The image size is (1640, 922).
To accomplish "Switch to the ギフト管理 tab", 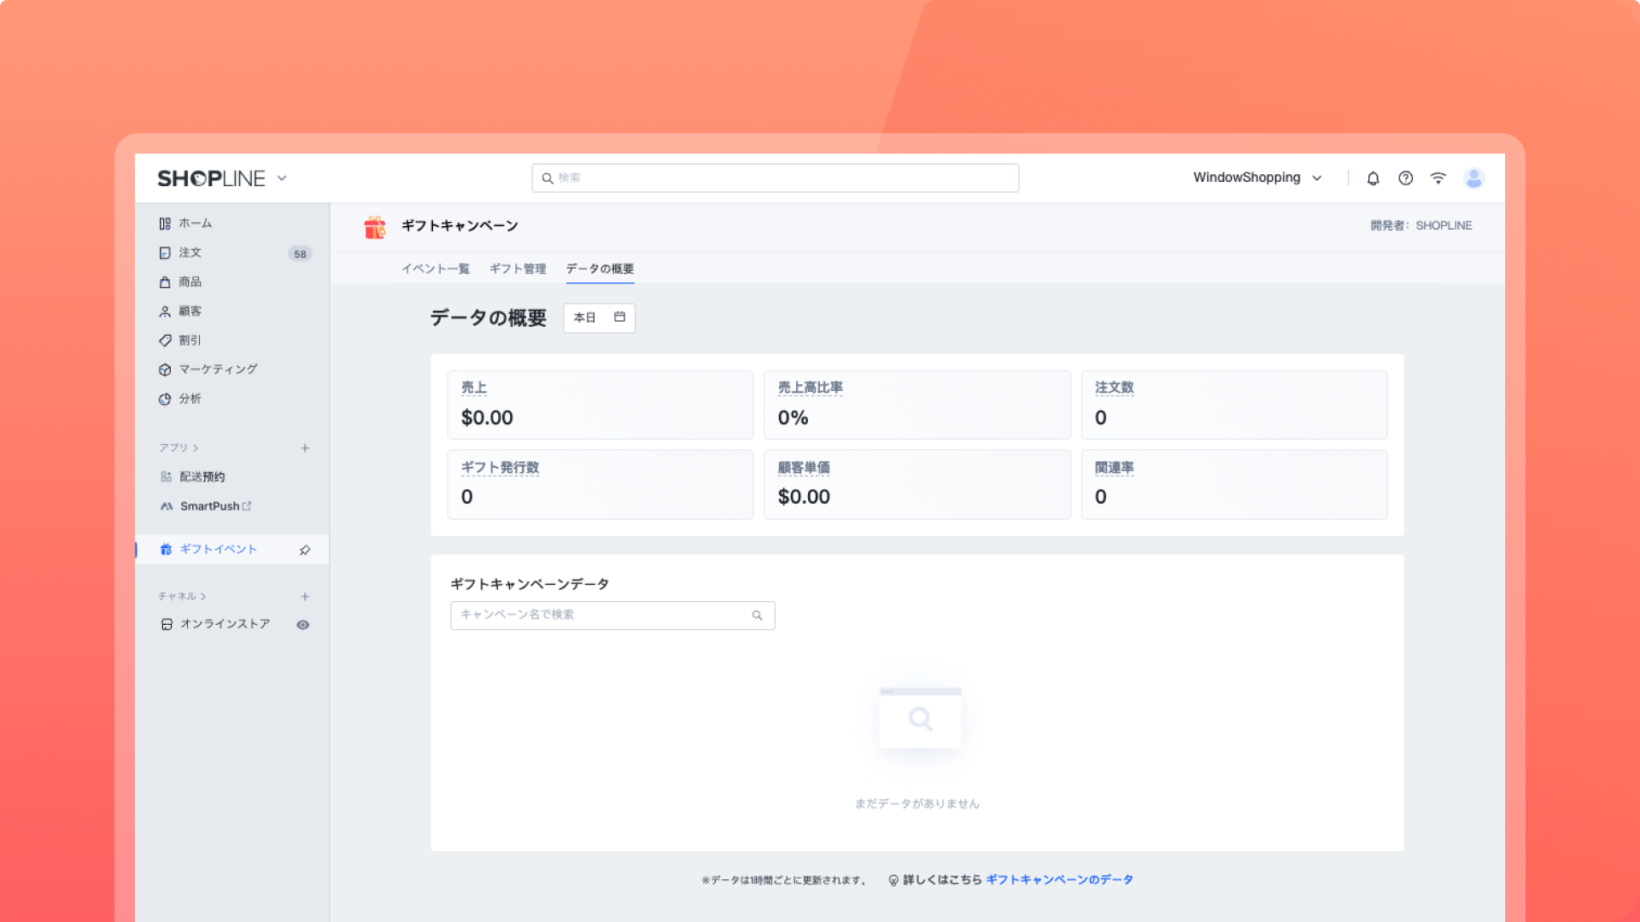I will pos(518,269).
